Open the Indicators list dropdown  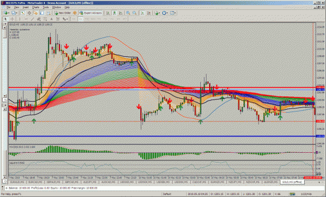(157, 13)
